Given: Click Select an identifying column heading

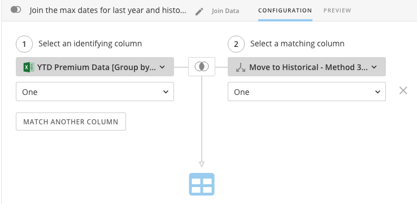Looking at the screenshot, I should tap(90, 44).
